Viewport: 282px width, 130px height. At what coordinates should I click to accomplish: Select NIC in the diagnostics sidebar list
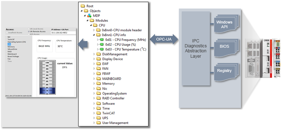(x=9, y=37)
